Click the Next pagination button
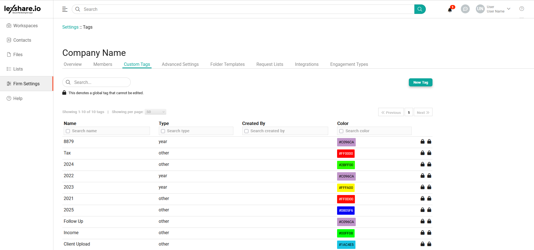Image resolution: width=534 pixels, height=250 pixels. pyautogui.click(x=423, y=112)
